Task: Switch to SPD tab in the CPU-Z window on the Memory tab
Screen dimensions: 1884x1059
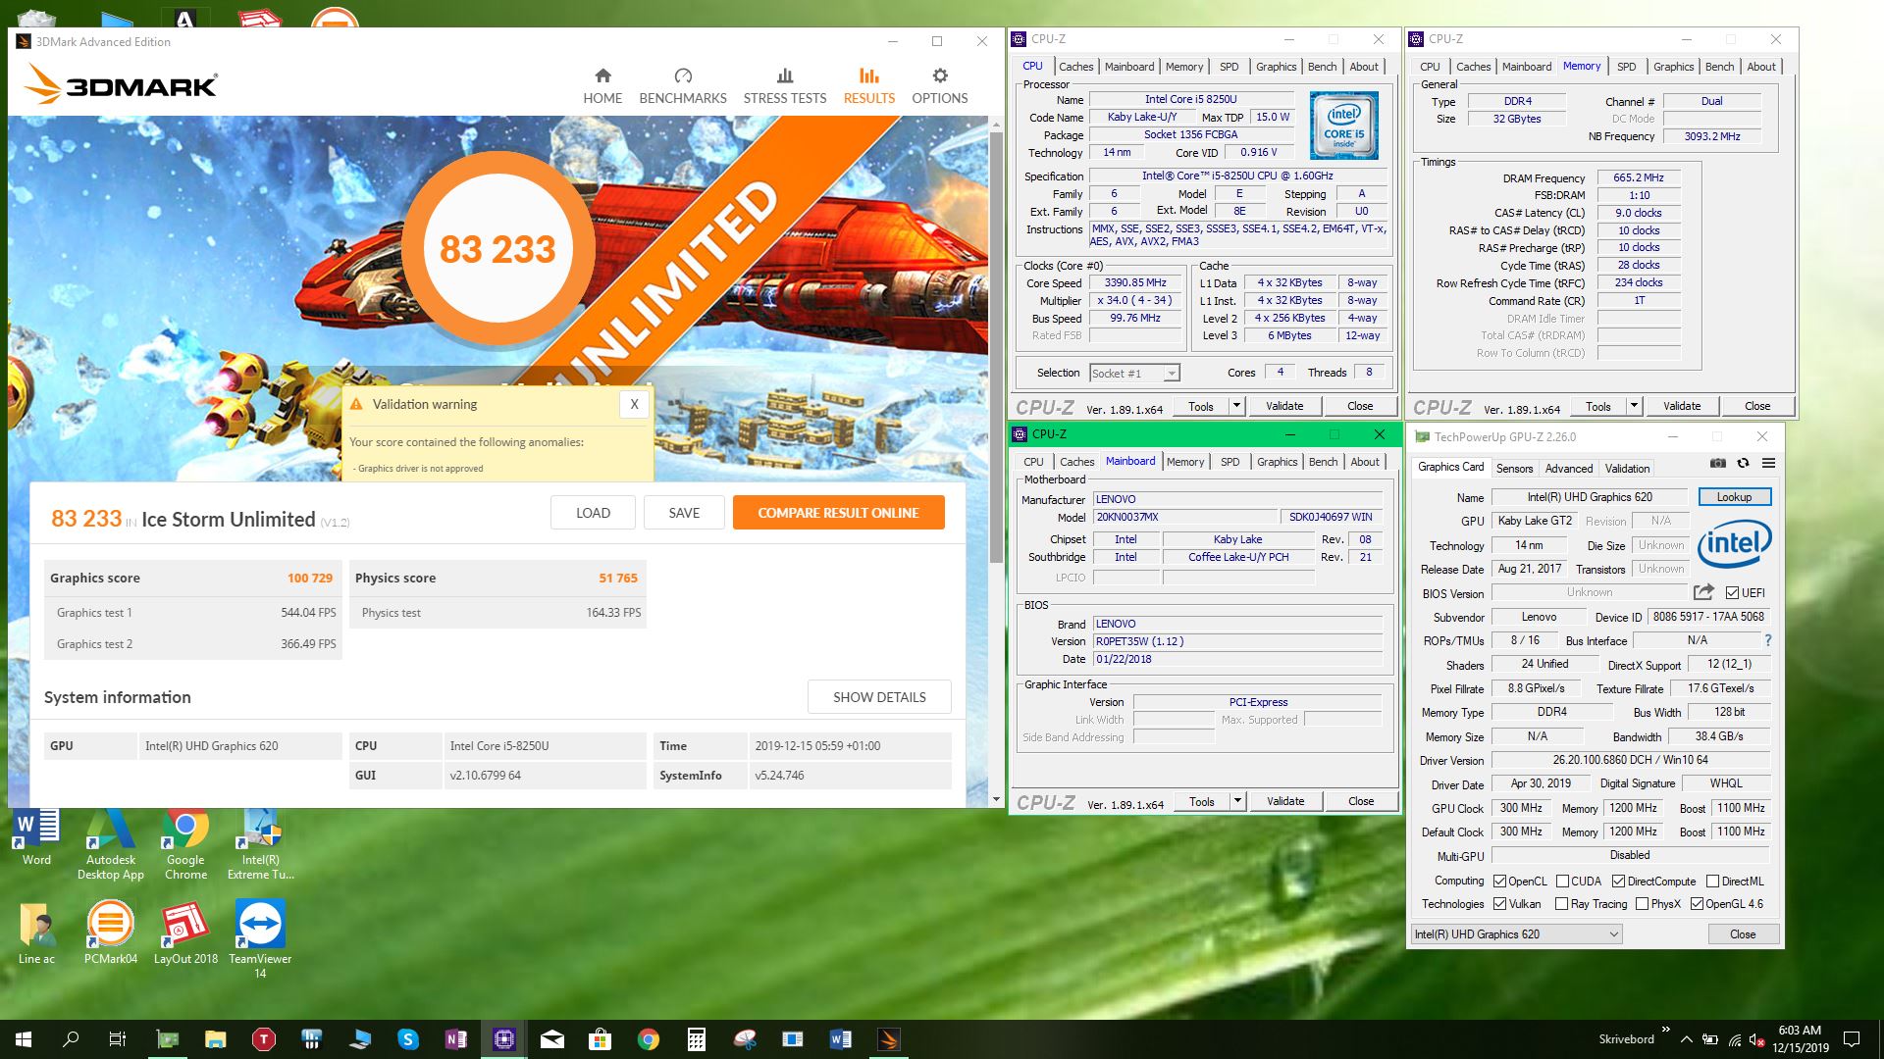Action: tap(1626, 67)
